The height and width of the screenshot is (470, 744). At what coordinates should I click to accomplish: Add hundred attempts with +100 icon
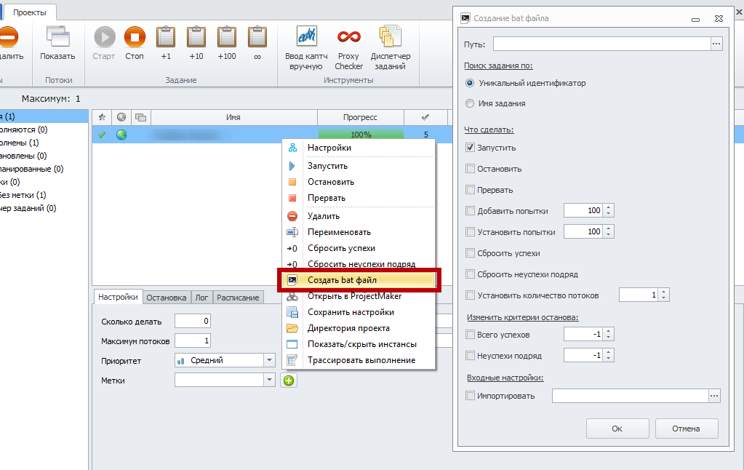[x=227, y=37]
